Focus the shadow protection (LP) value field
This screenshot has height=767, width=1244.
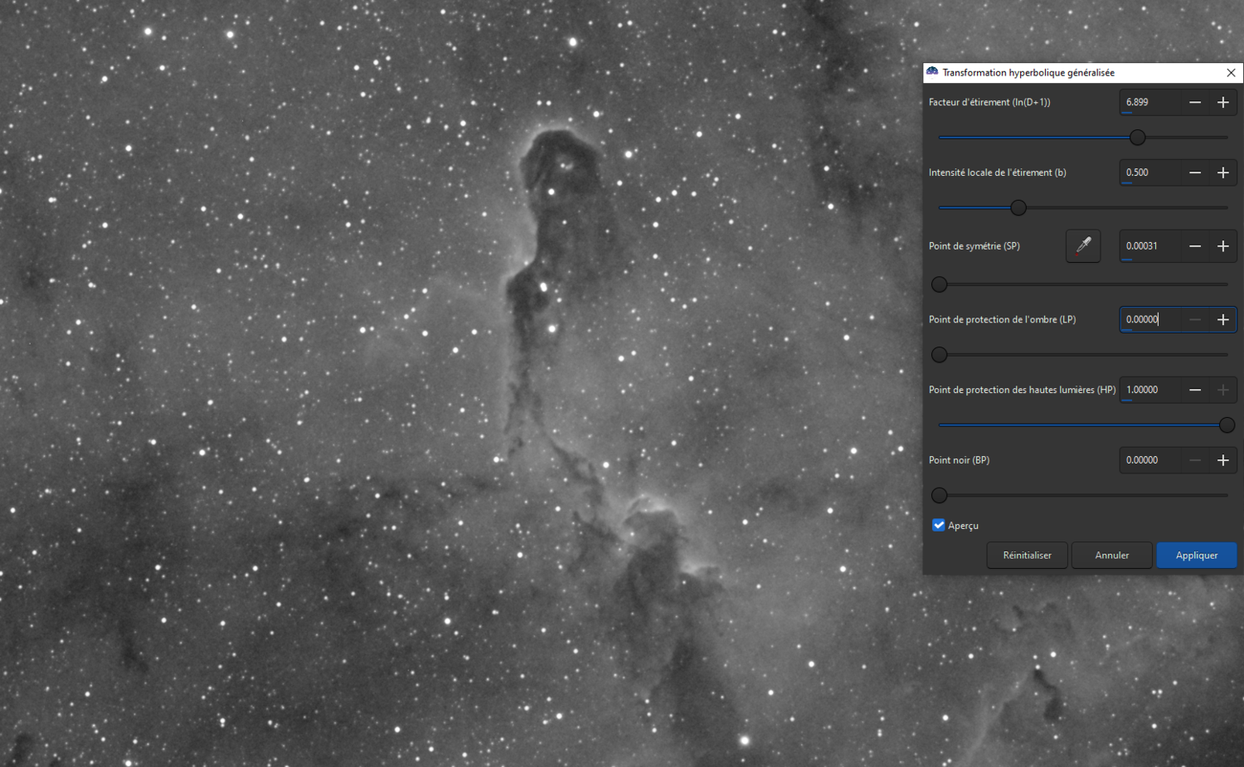pyautogui.click(x=1150, y=319)
